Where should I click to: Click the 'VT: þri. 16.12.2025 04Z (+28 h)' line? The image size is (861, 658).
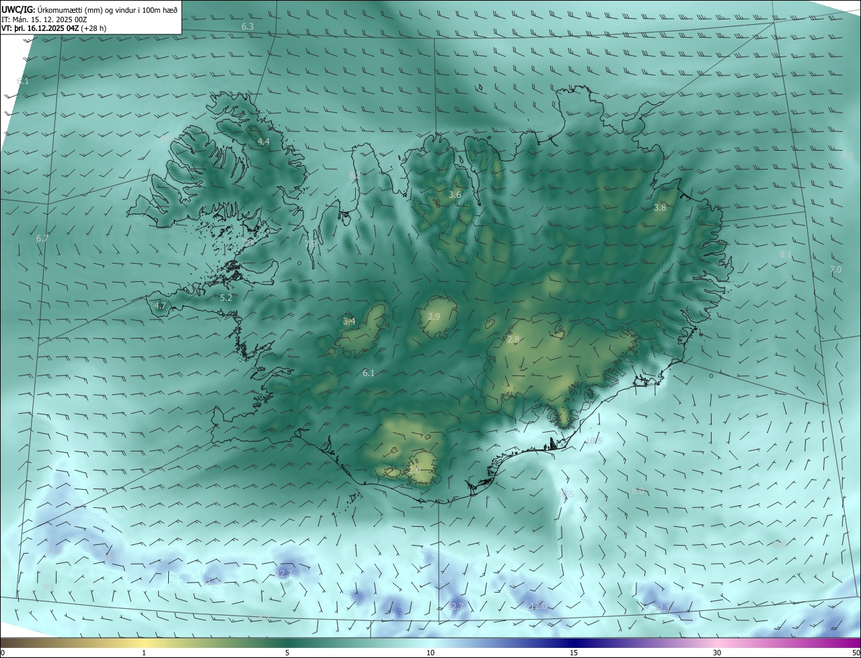coord(54,29)
